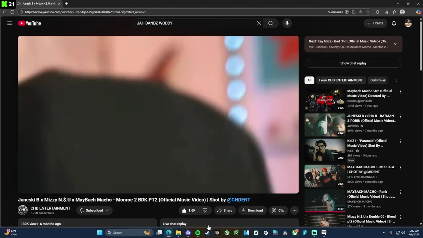Focus the YouTube search input field
423x238 pixels.
tap(195, 23)
